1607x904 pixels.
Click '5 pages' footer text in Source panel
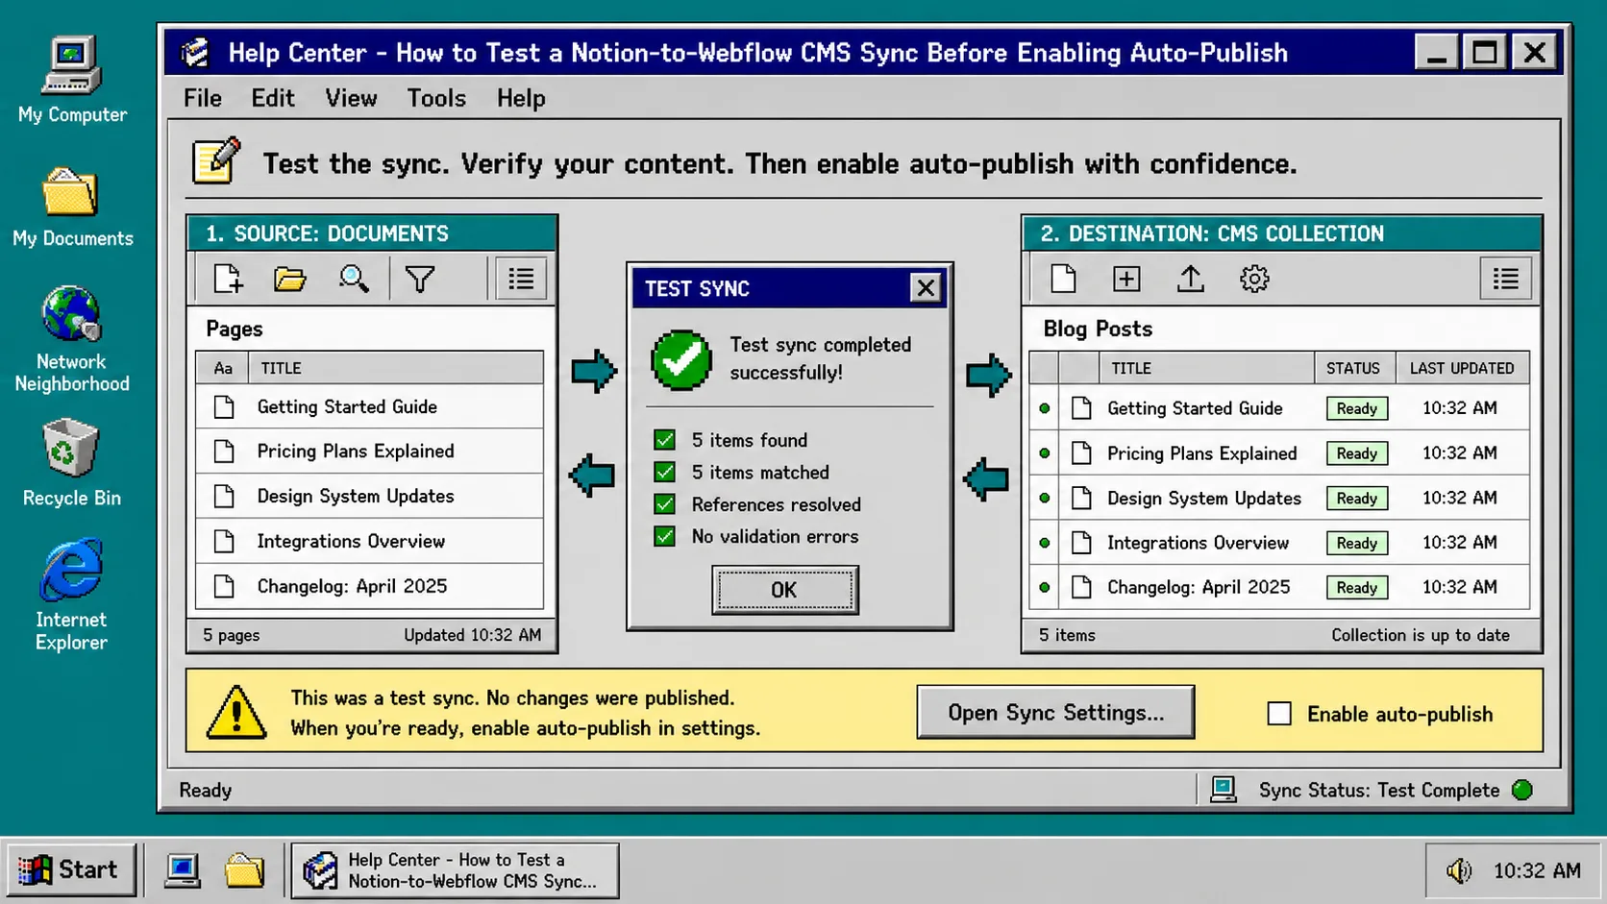tap(231, 635)
